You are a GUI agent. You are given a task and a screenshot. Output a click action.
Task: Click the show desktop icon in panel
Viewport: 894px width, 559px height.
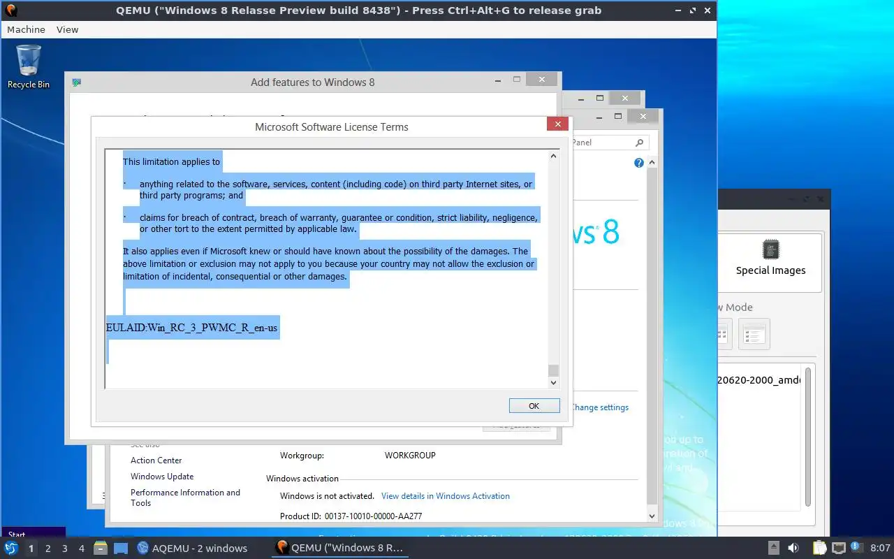point(121,548)
